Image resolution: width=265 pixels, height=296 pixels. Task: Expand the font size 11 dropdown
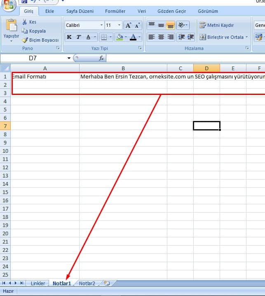point(120,26)
